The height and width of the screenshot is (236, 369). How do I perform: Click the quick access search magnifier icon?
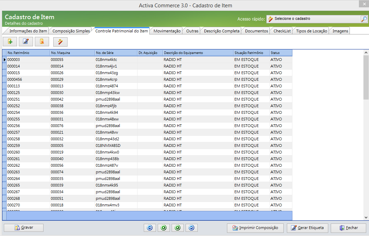pos(364,19)
